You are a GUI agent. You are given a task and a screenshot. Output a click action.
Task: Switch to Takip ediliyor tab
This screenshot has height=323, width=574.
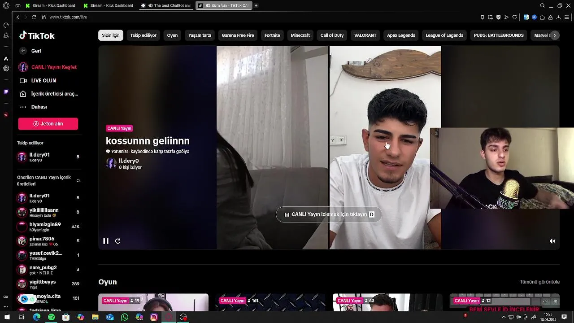point(143,35)
